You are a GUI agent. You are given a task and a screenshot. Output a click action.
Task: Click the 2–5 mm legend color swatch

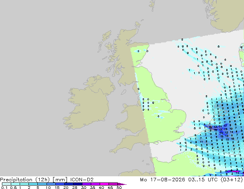pyautogui.click(x=33, y=184)
